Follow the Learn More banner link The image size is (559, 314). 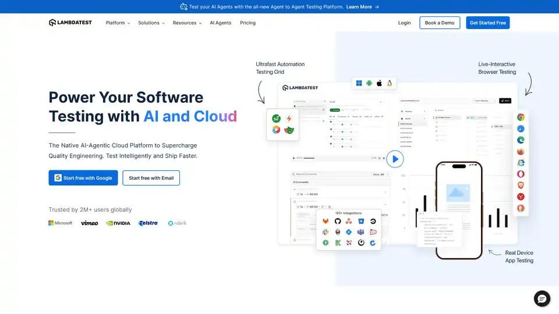coord(362,7)
